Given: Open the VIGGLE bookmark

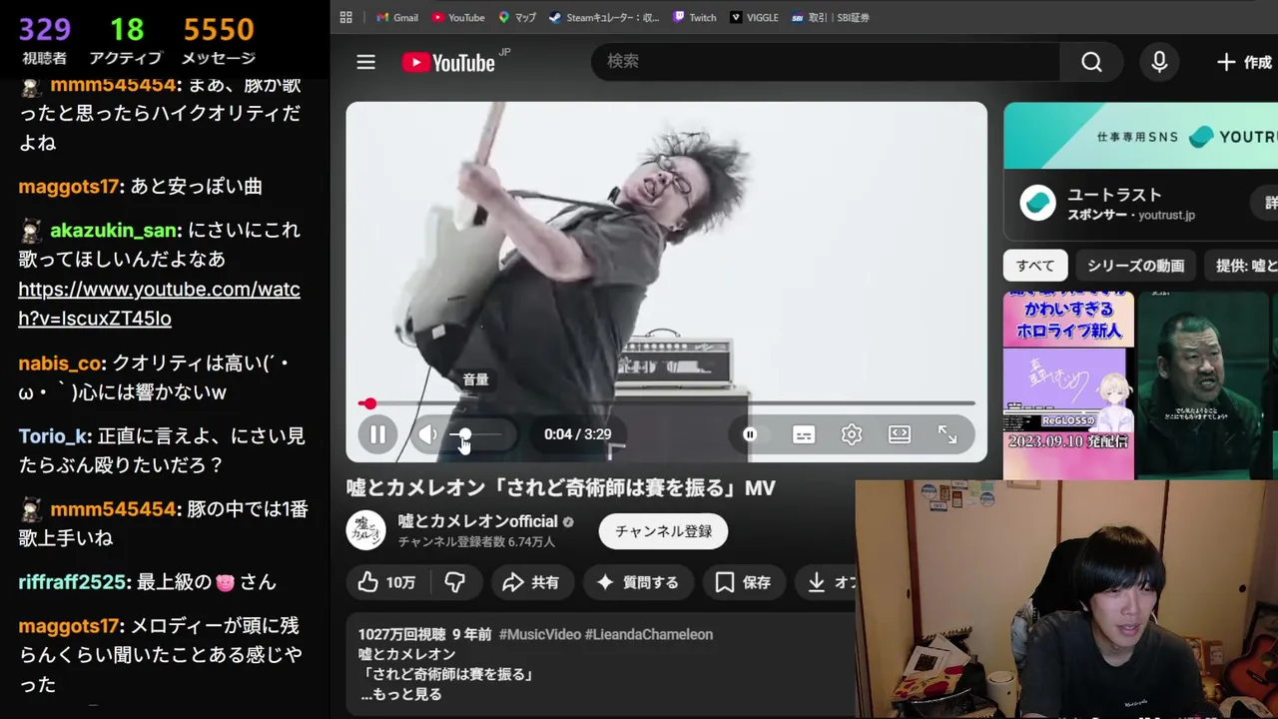Looking at the screenshot, I should point(754,17).
